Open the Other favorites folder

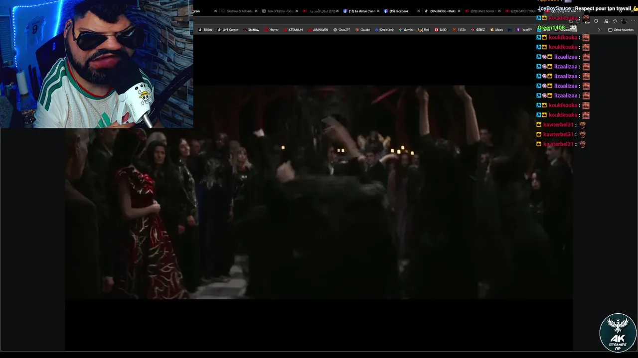621,30
